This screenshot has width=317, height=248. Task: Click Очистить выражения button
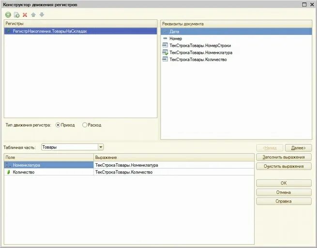pyautogui.click(x=284, y=166)
